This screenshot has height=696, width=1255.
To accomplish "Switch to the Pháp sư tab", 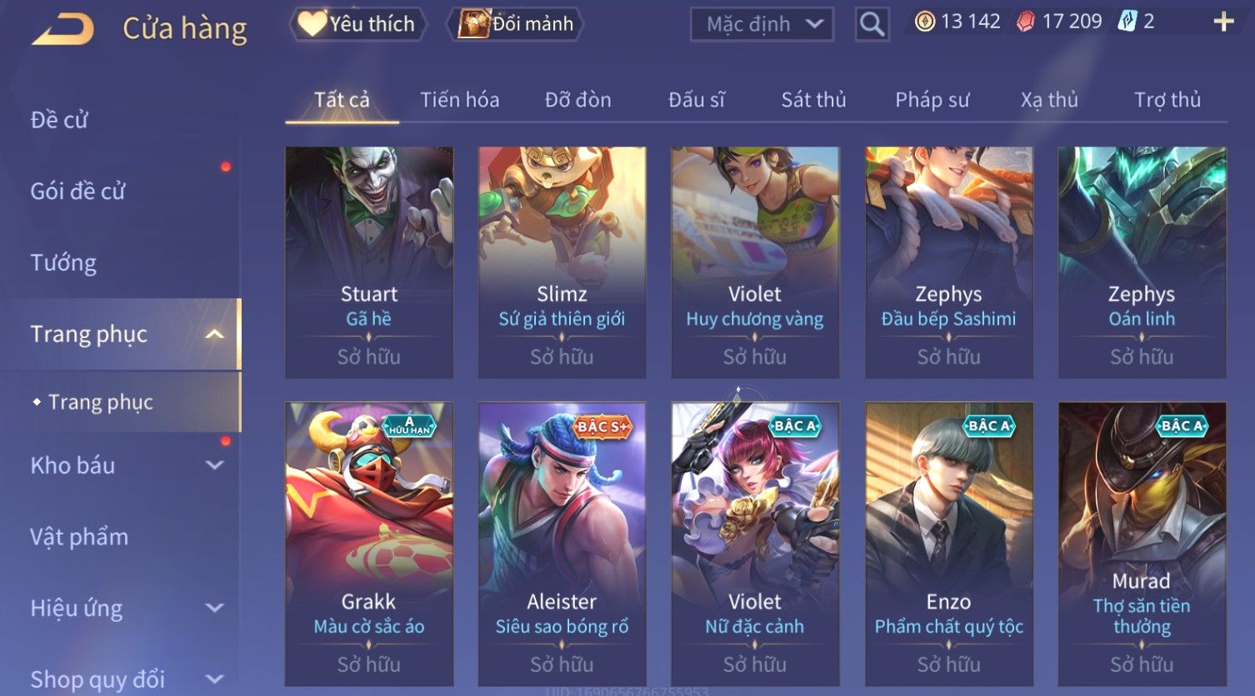I will pos(932,100).
